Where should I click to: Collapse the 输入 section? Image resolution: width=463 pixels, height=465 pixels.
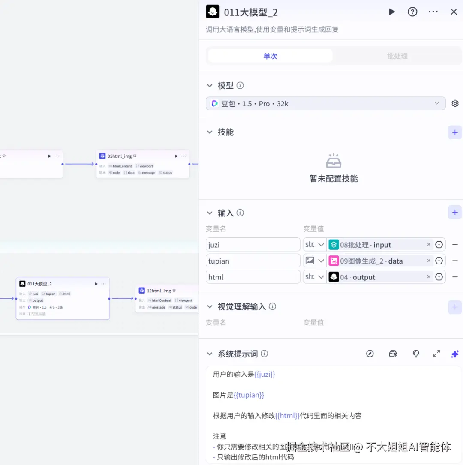click(x=210, y=213)
